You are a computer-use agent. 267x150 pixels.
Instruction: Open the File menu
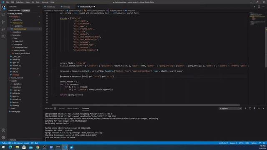(7, 2)
